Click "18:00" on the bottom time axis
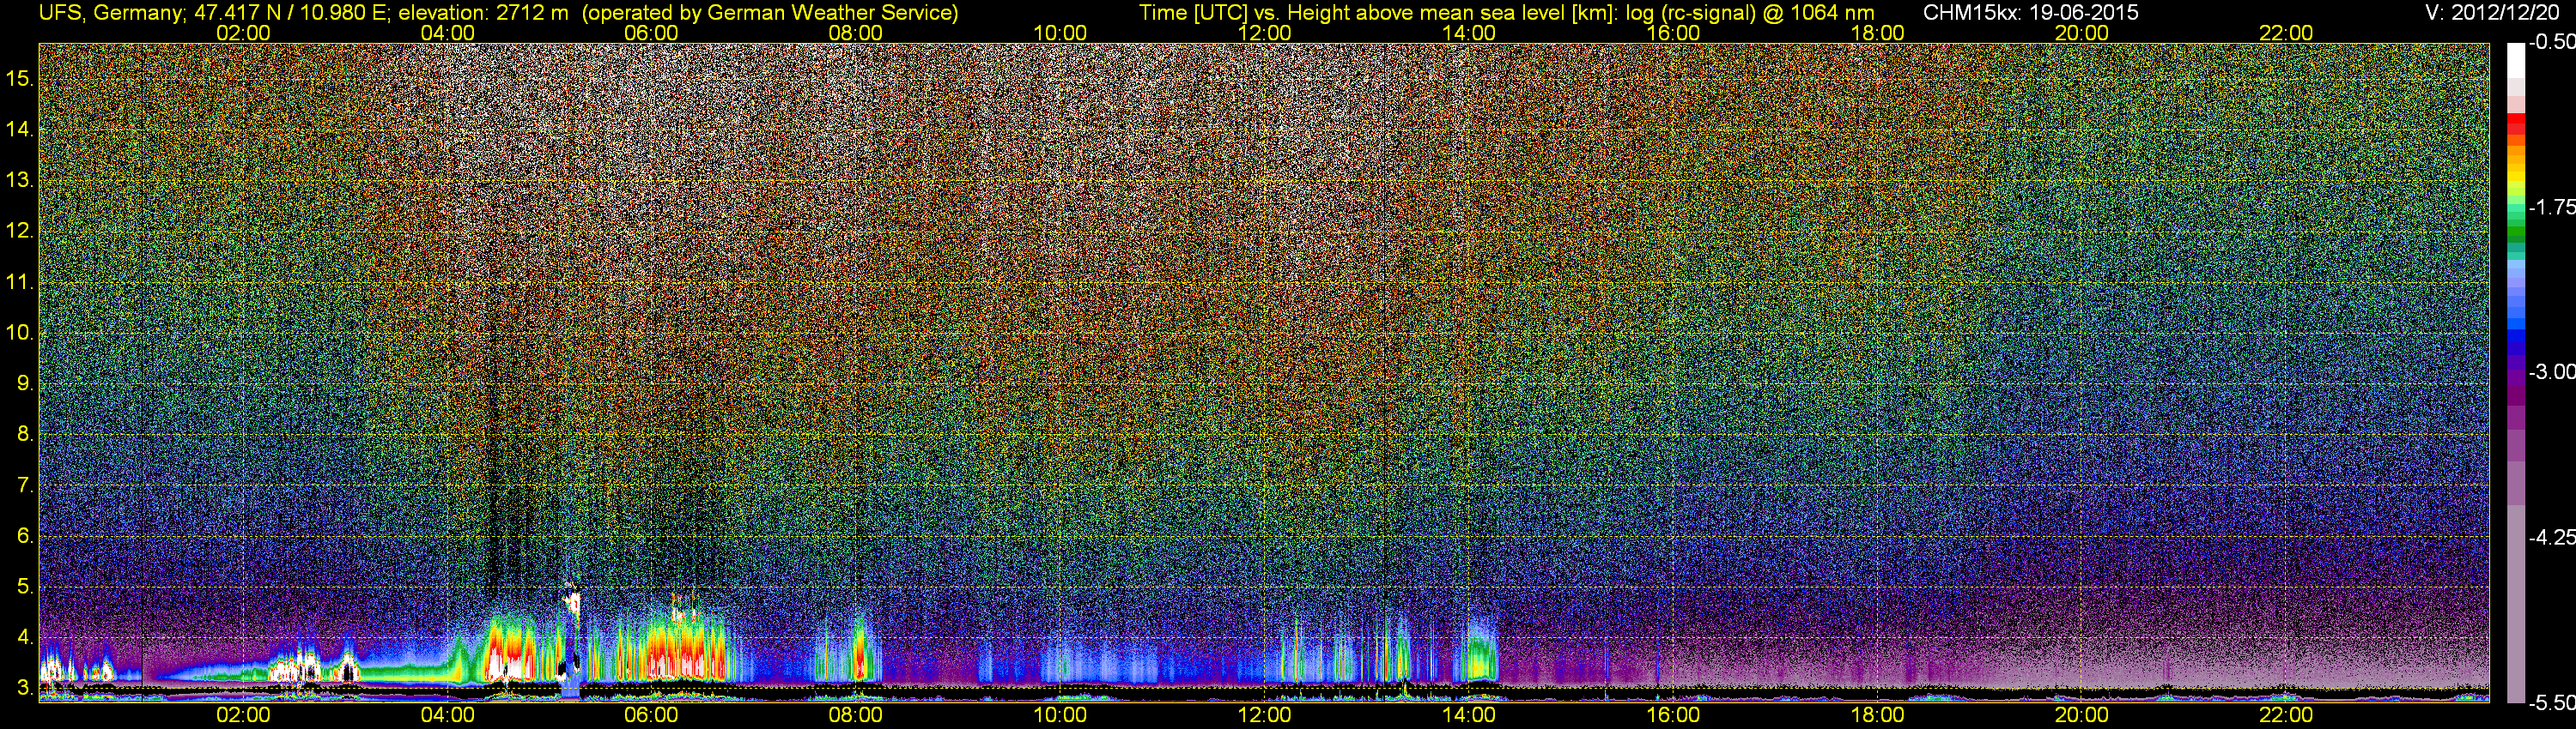Image resolution: width=2576 pixels, height=729 pixels. coord(1877,715)
